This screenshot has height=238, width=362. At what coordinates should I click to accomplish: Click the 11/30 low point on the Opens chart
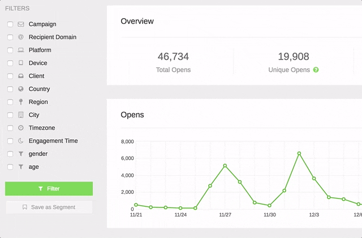pos(269,205)
